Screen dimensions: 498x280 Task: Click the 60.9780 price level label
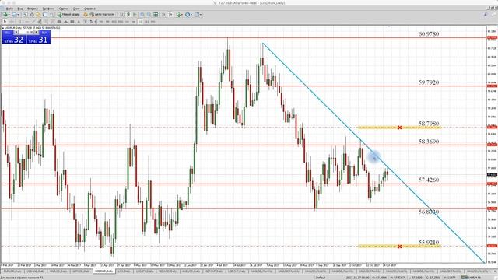429,34
